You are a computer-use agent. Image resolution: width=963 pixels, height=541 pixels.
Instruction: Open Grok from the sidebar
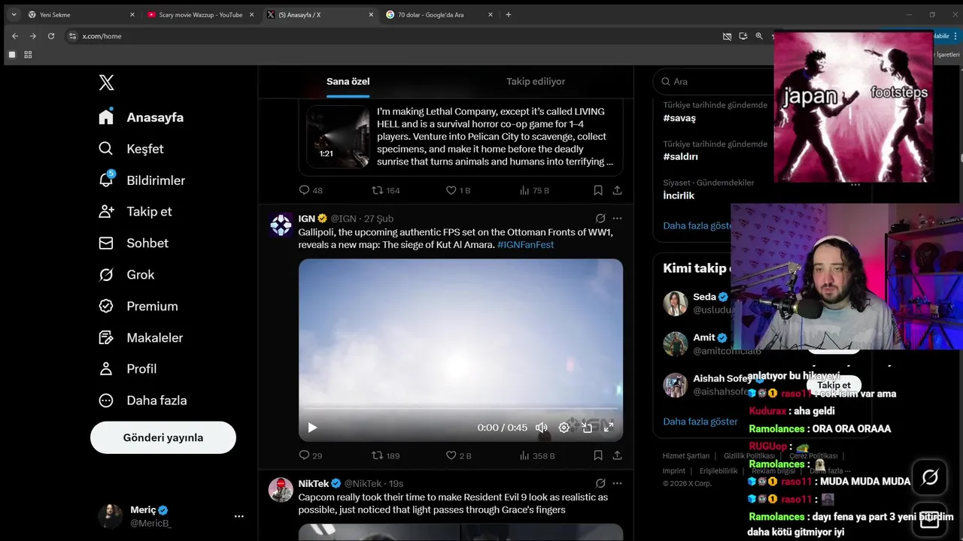click(x=126, y=274)
